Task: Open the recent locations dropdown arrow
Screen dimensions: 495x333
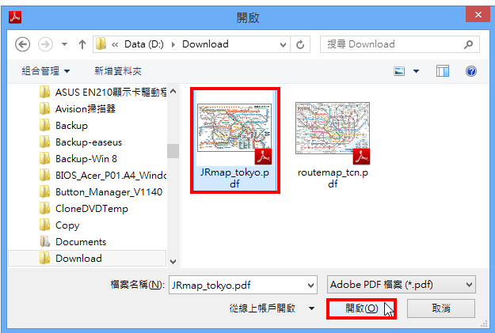Action: (64, 44)
